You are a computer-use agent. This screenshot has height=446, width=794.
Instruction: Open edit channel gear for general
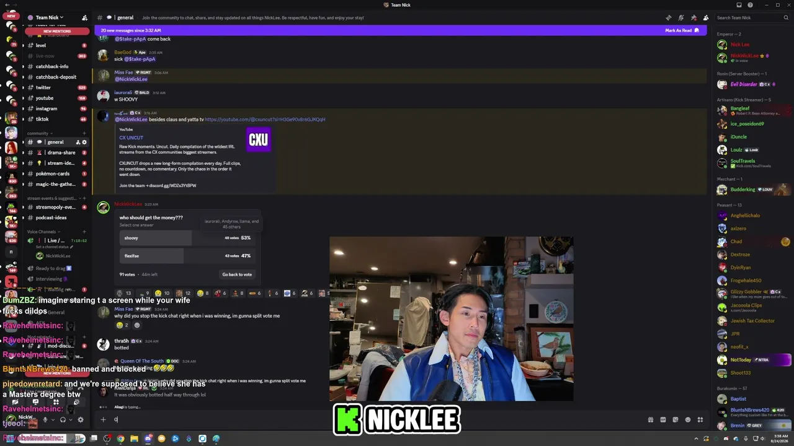pos(85,142)
